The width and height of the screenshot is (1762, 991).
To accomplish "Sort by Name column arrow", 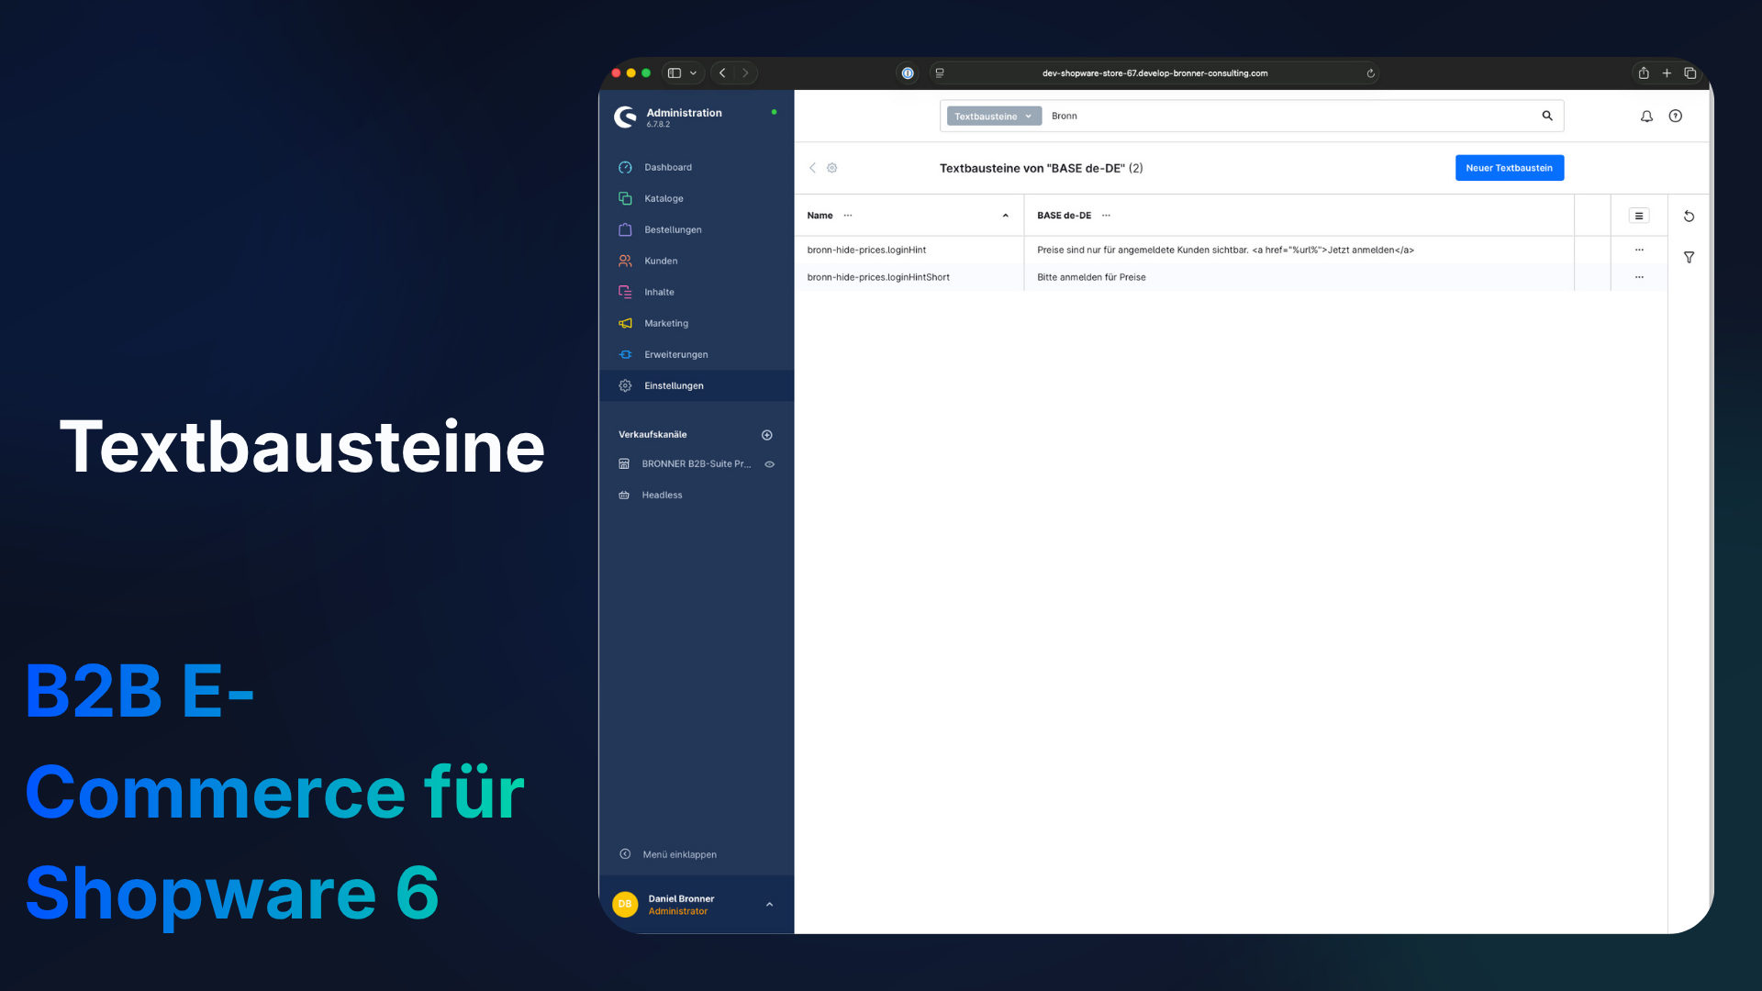I will click(x=1006, y=216).
